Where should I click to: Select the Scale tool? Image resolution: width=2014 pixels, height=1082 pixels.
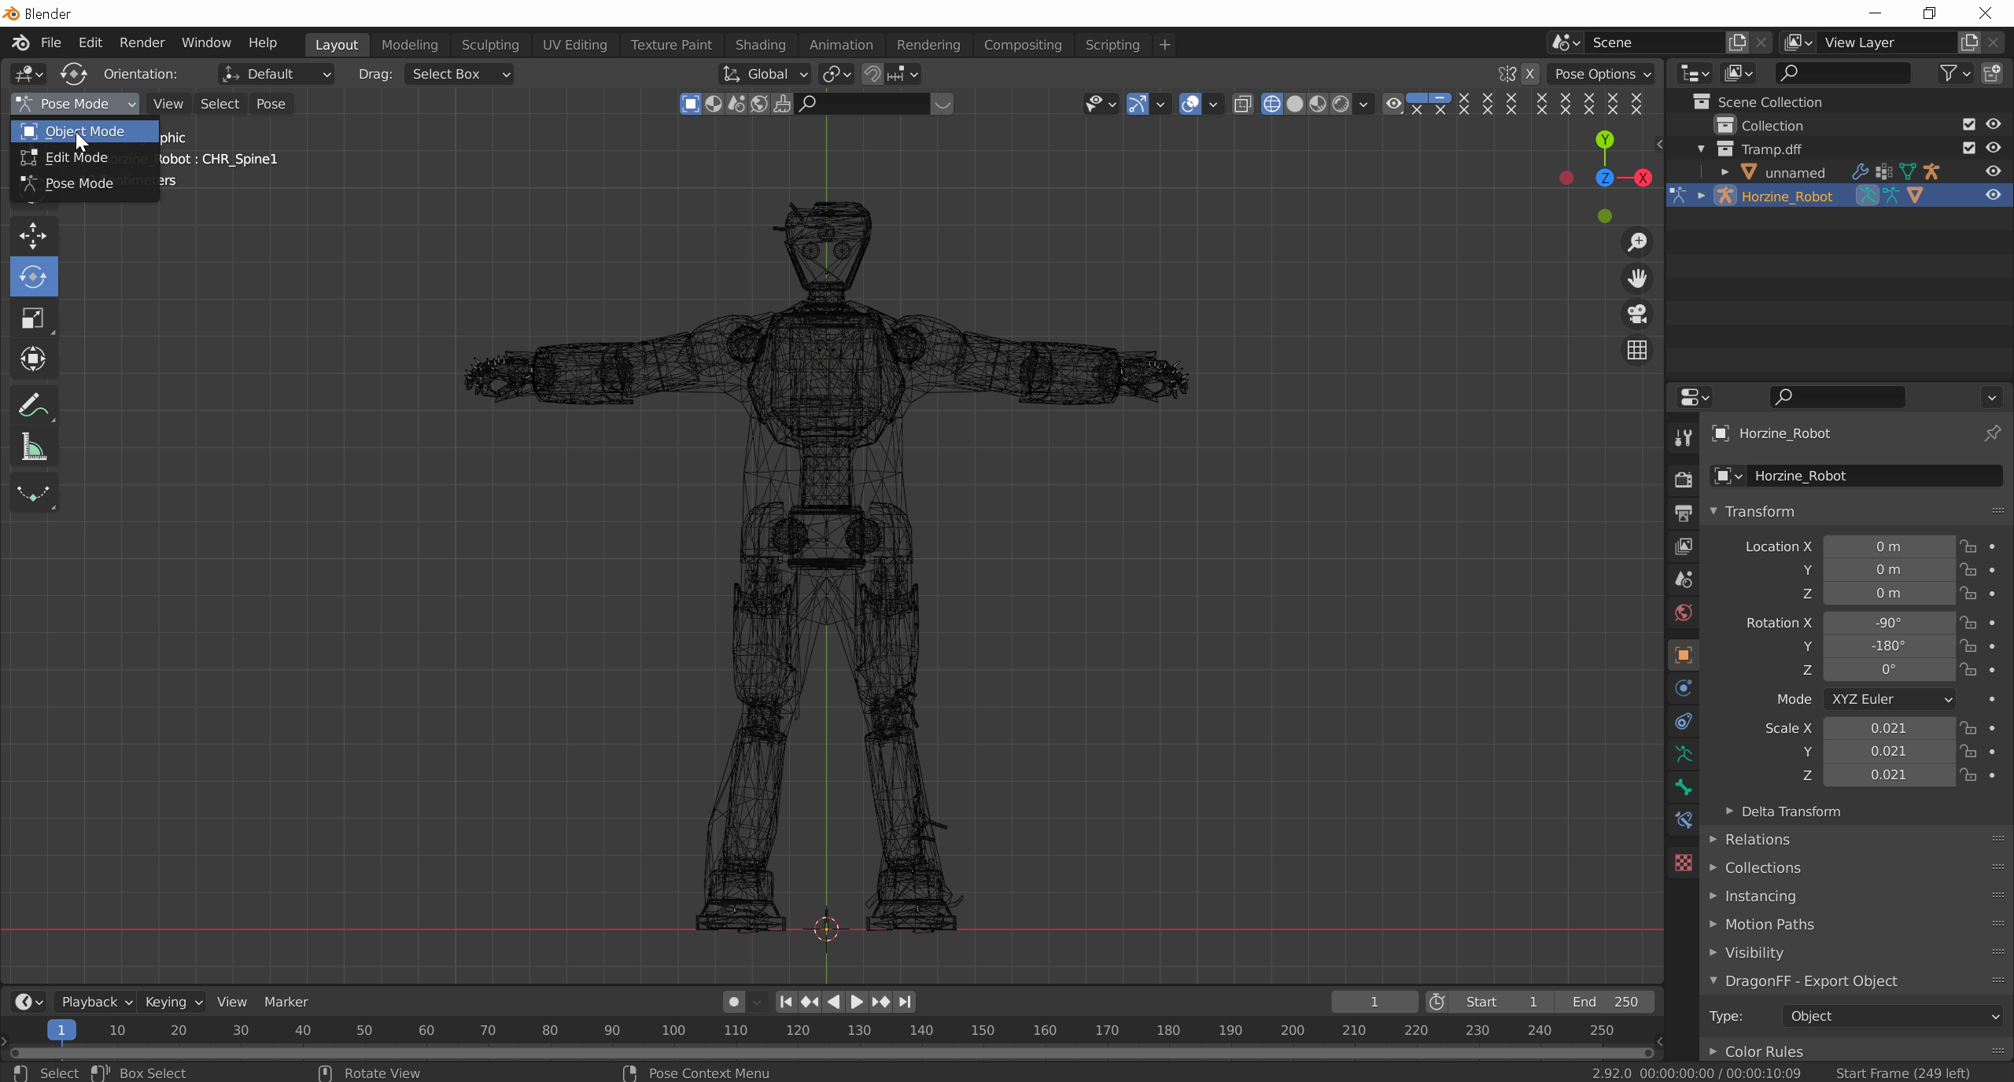pyautogui.click(x=33, y=318)
